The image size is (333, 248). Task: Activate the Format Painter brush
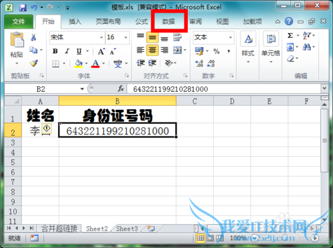[x=34, y=63]
